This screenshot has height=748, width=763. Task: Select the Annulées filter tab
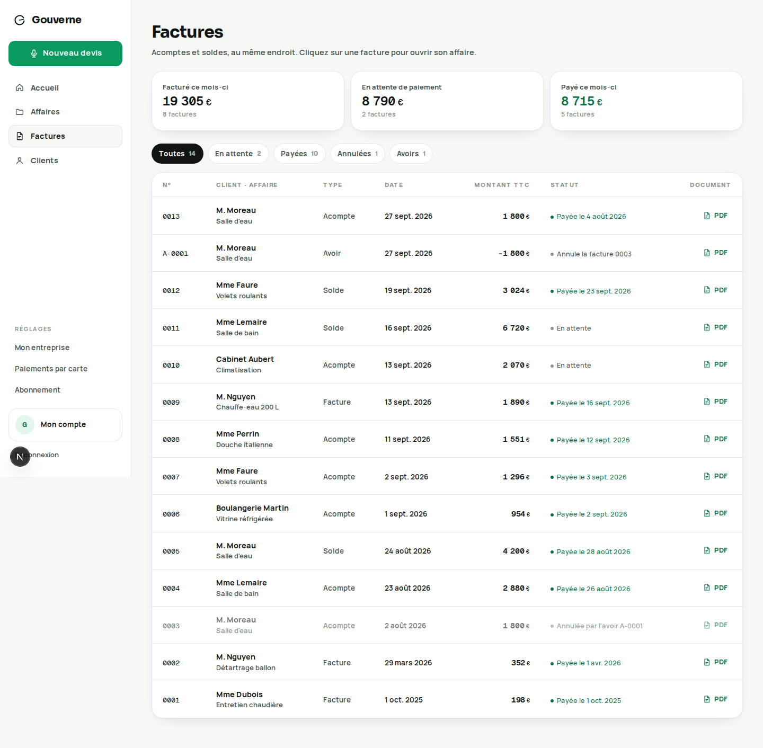coord(358,154)
